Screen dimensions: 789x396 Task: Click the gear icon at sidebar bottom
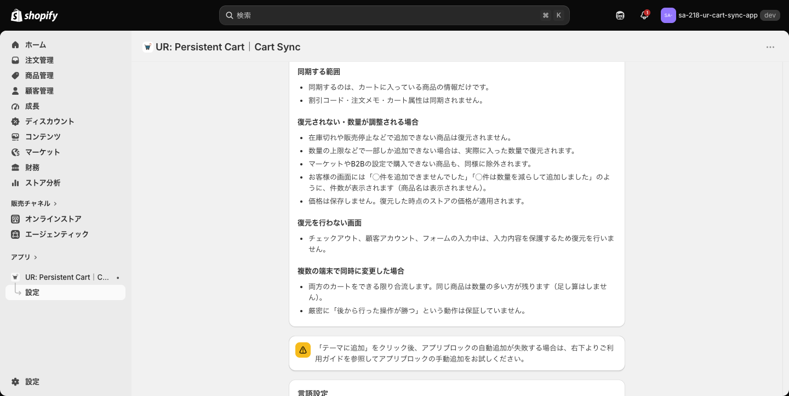click(15, 382)
